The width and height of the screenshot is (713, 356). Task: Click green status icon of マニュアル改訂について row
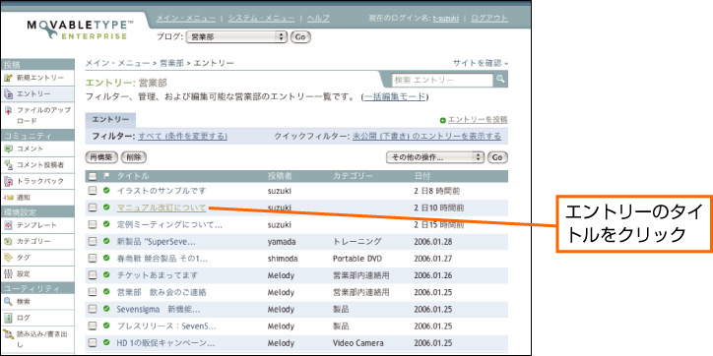(106, 208)
